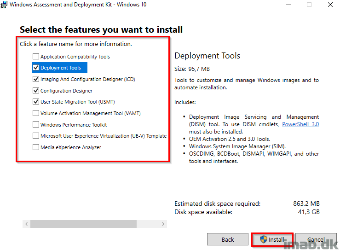Viewport: 340px width, 250px height.
Task: Go Back to the previous step
Action: click(228, 239)
